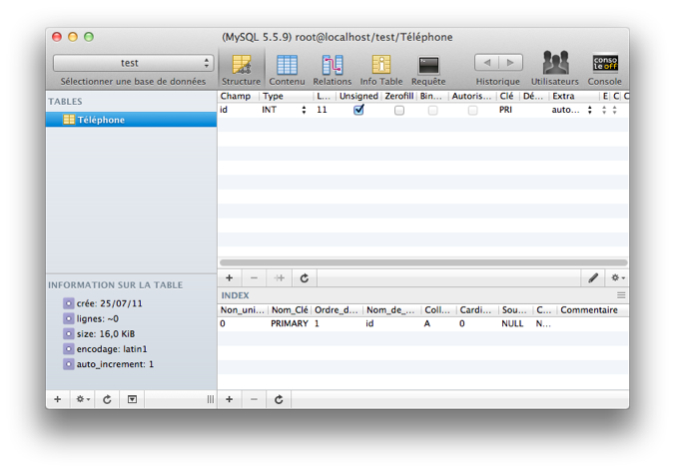Open the Structure view
This screenshot has width=675, height=472.
241,70
